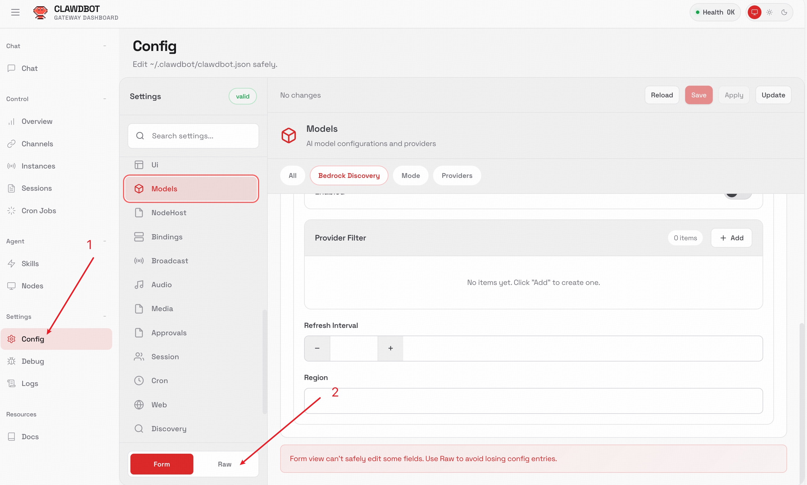Click the hamburger menu icon
Image resolution: width=807 pixels, height=485 pixels.
pyautogui.click(x=15, y=13)
